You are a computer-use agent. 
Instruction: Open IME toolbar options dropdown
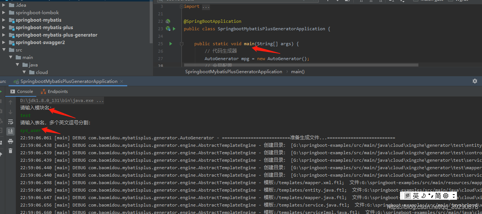point(454,196)
